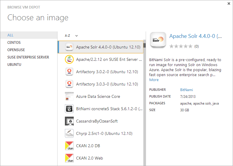The image size is (233, 166).
Task: Select Artifactory 3.0.3-0 (Ubuntu 12.10)
Action: pyautogui.click(x=101, y=84)
